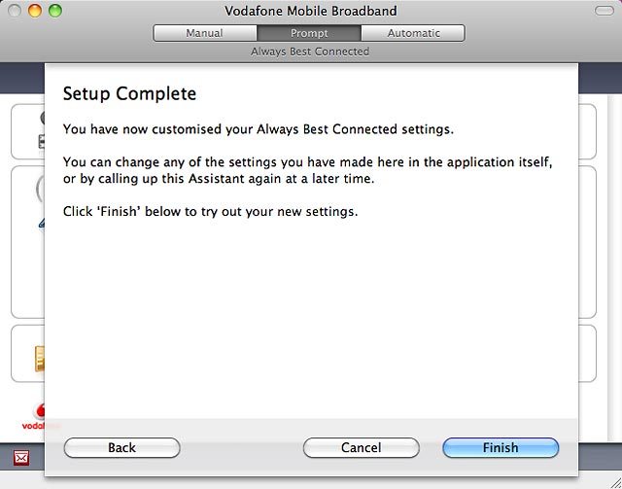Open the envelope SMS icon
Screen dimensions: 622x489
coord(21,458)
